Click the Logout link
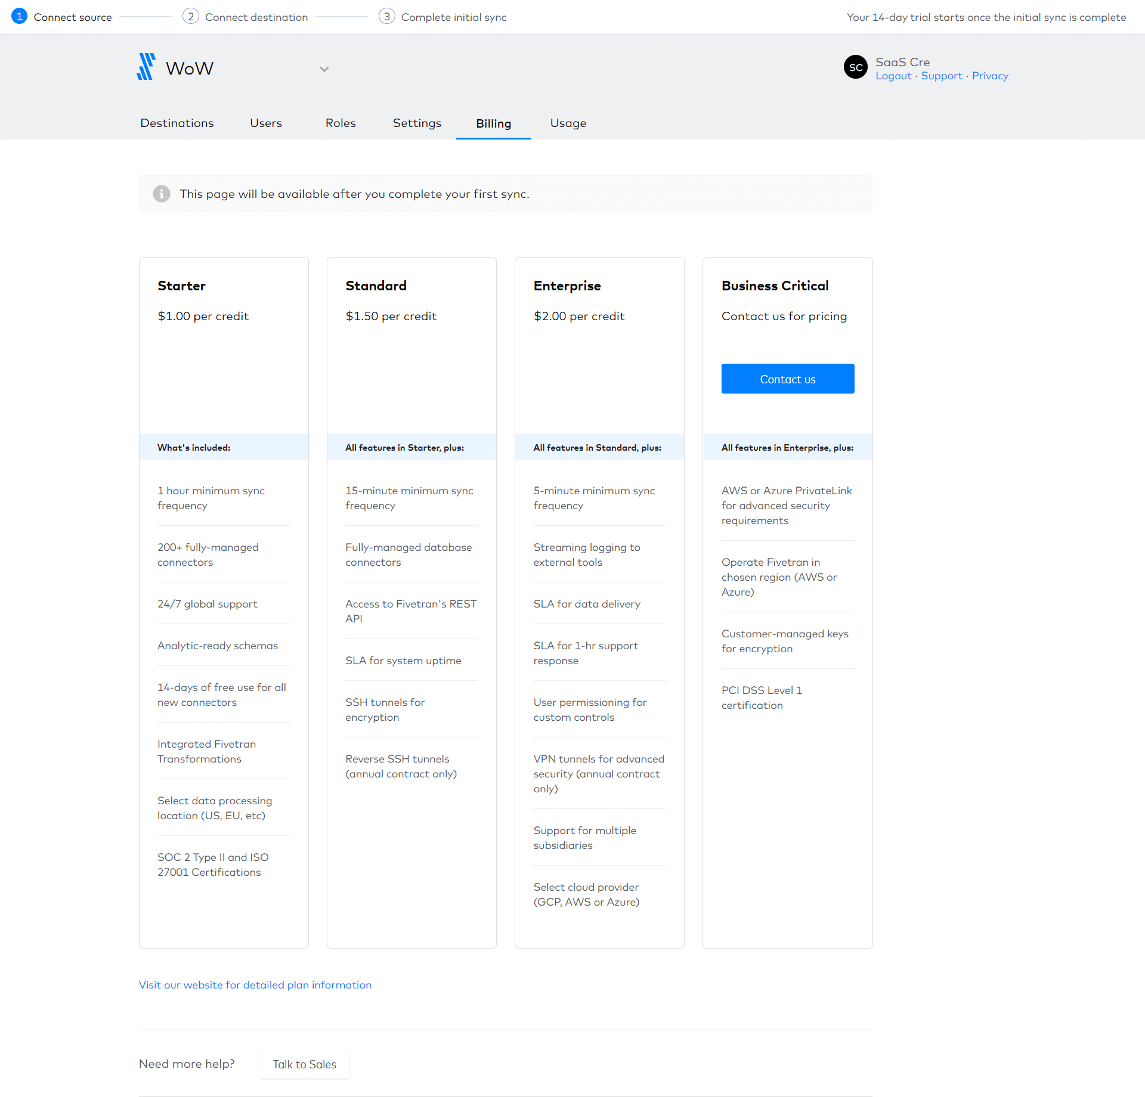Image resolution: width=1145 pixels, height=1097 pixels. tap(893, 76)
